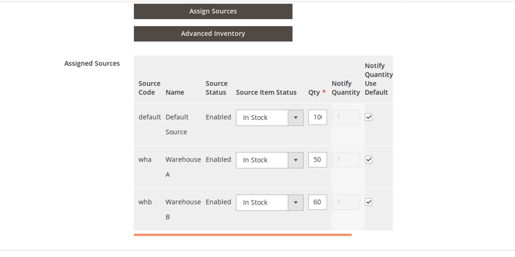Click the Source Item Status column header
515x257 pixels.
(266, 92)
